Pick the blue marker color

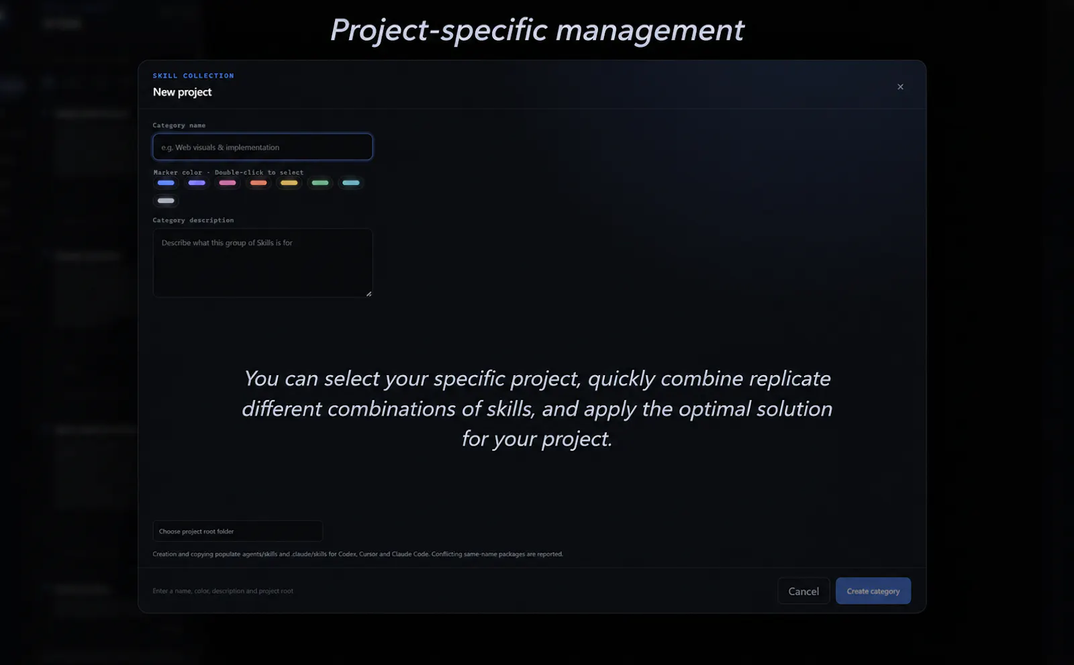click(166, 183)
